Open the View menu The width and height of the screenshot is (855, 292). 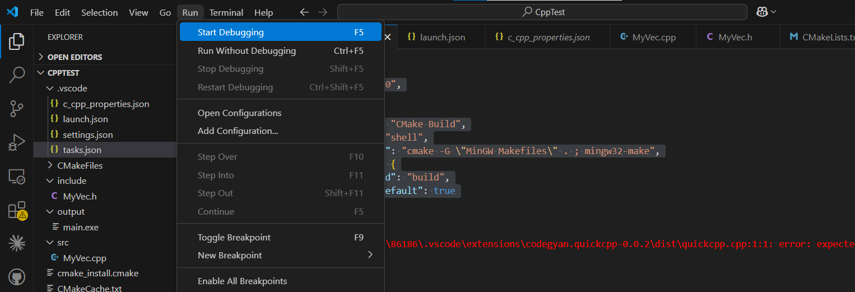tap(138, 12)
